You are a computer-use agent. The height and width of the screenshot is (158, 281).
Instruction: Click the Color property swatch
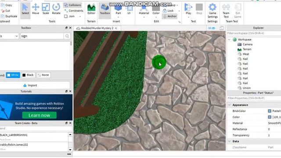(270, 117)
